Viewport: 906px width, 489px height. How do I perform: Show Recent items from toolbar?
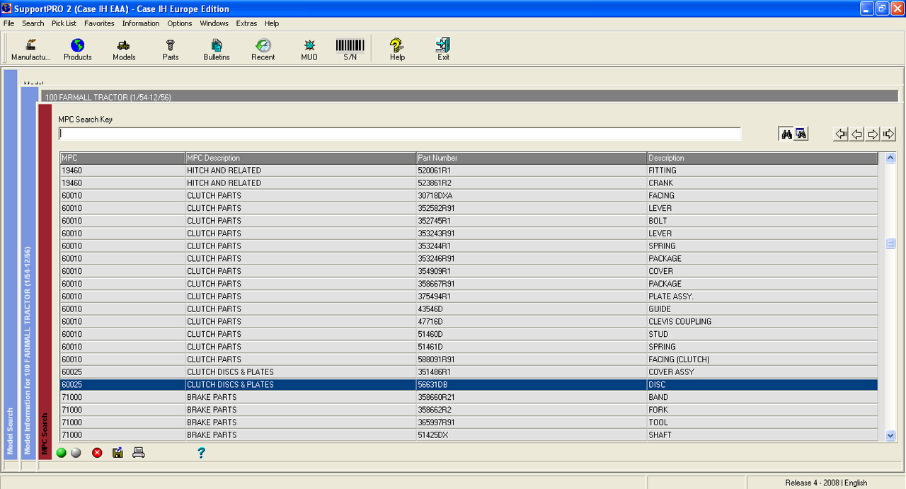pyautogui.click(x=263, y=49)
